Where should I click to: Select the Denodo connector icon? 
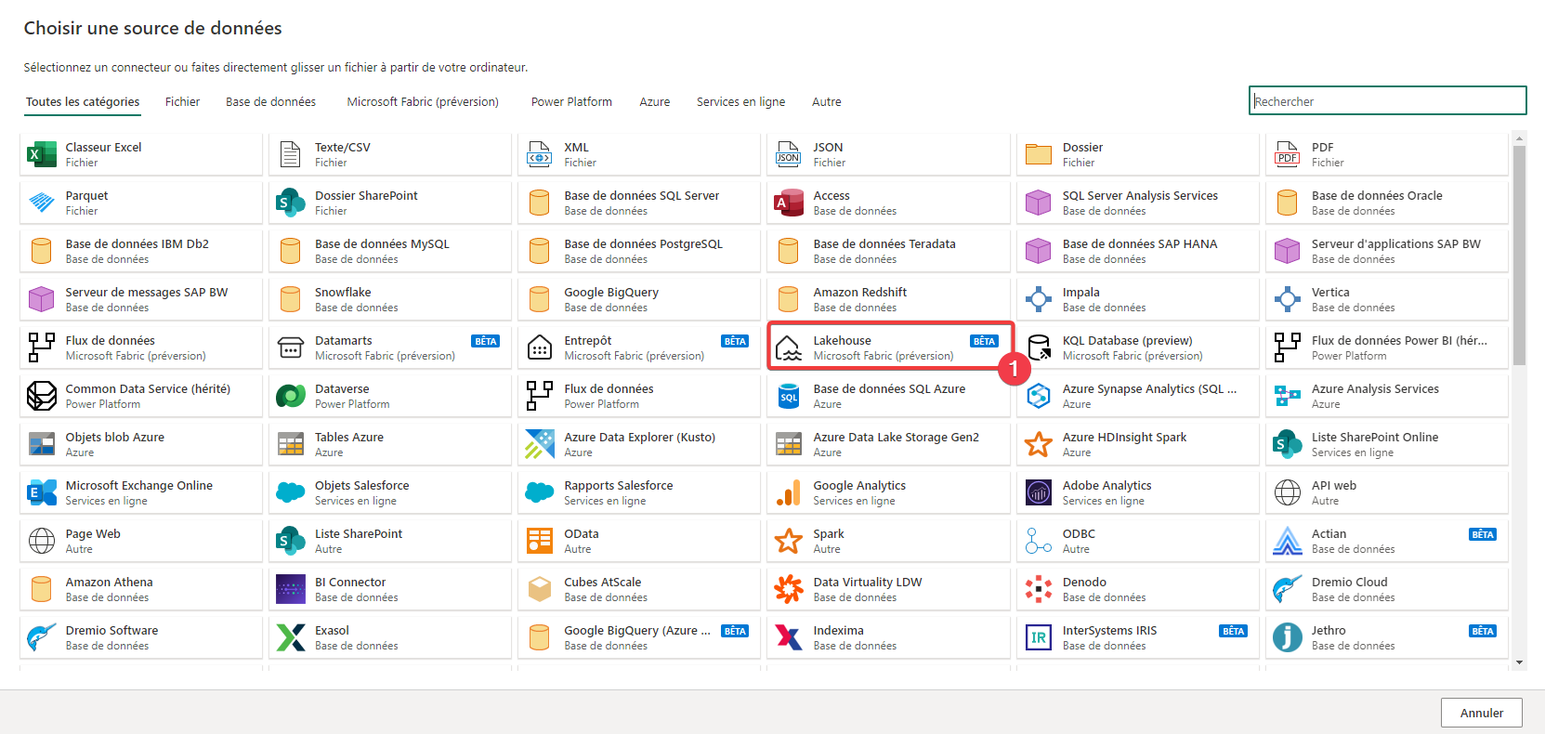[1039, 589]
